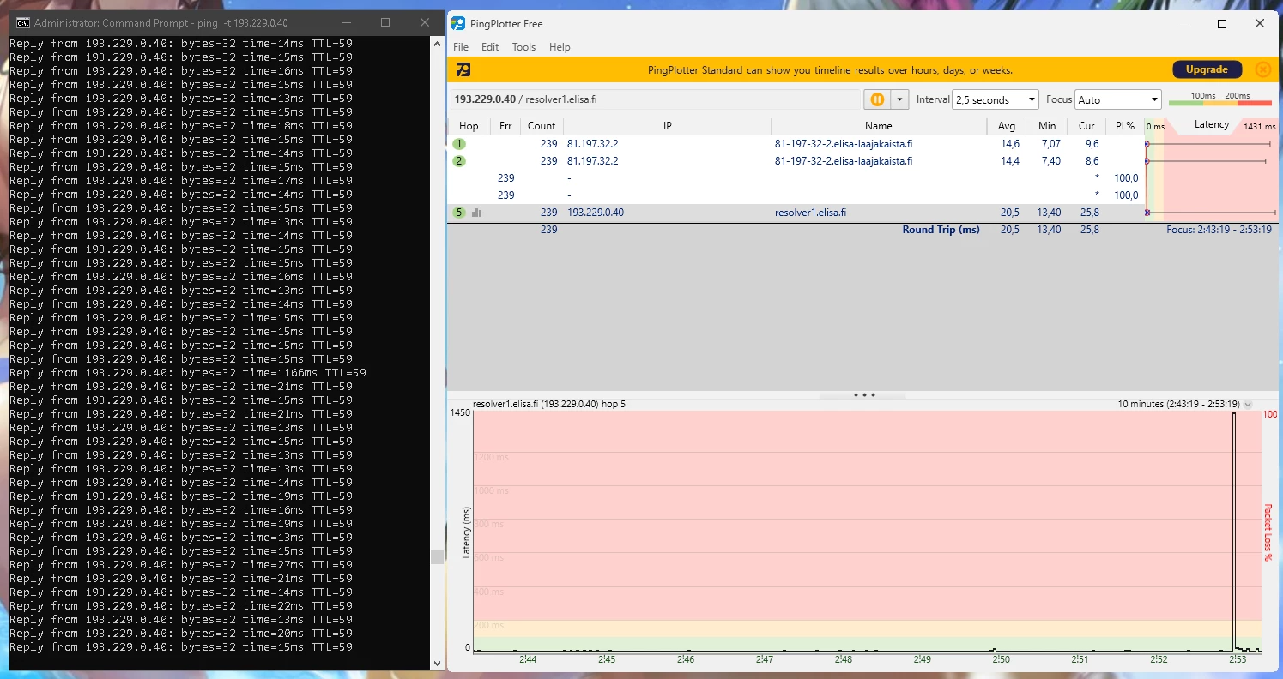Expand the 10 minutes timeline range chevron
Image resolution: width=1283 pixels, height=679 pixels.
coord(1248,404)
